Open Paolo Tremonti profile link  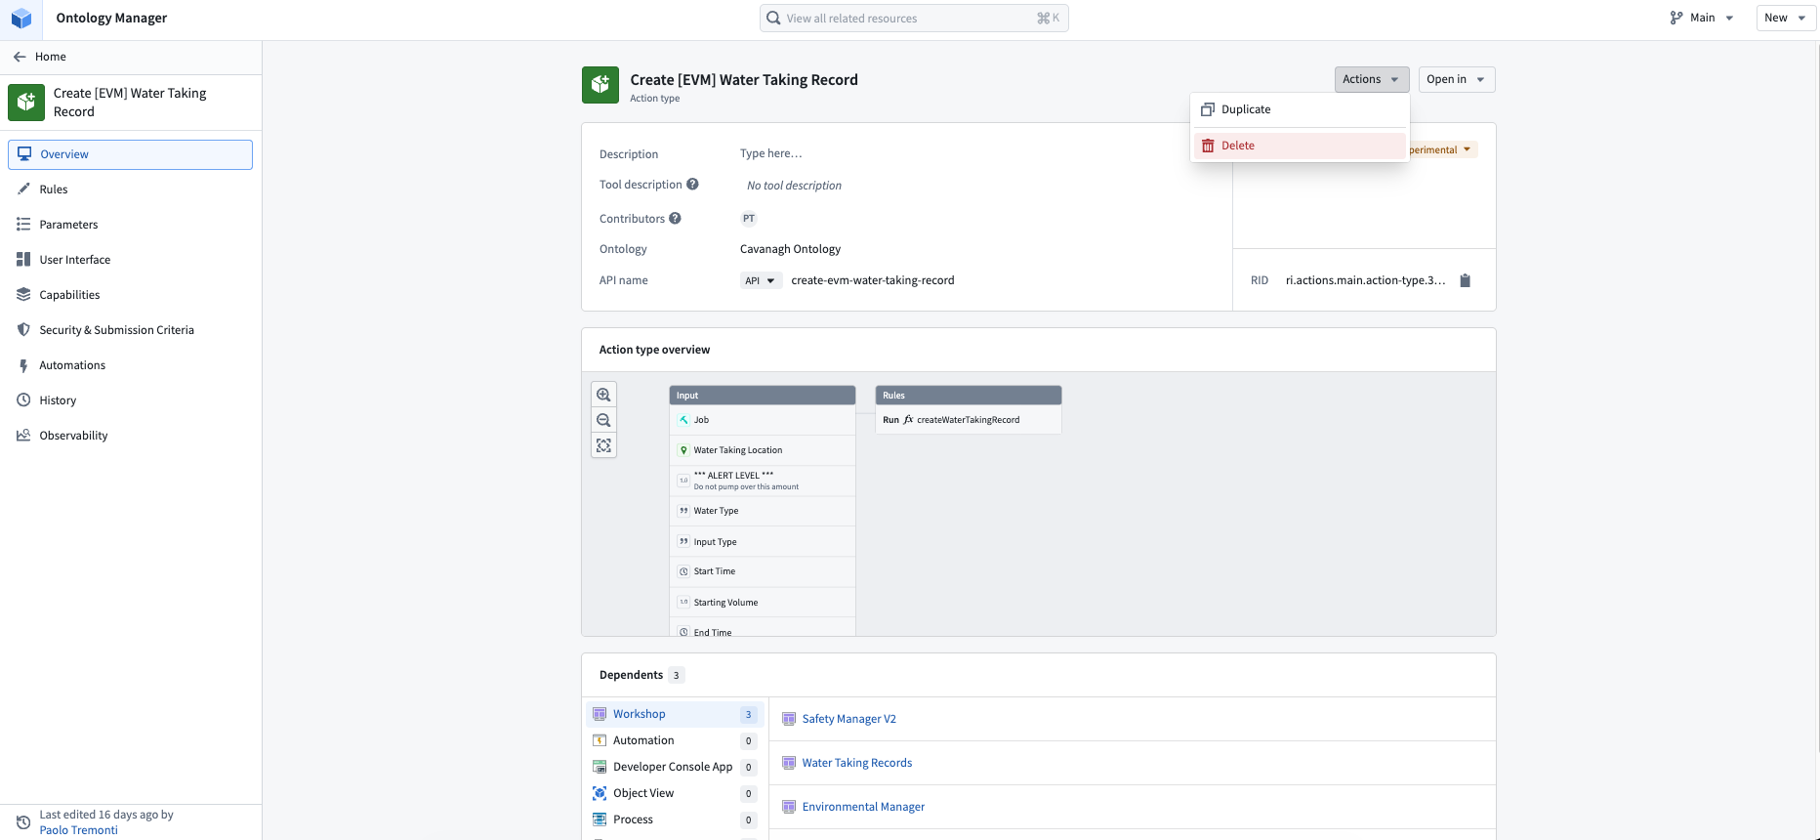pos(78,830)
